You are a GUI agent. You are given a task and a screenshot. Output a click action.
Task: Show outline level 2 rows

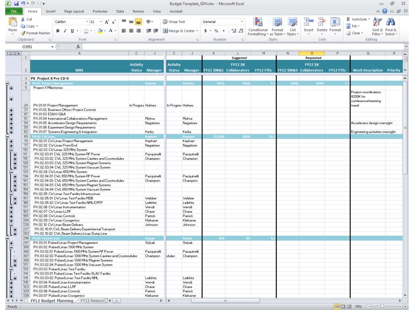pyautogui.click(x=11, y=53)
